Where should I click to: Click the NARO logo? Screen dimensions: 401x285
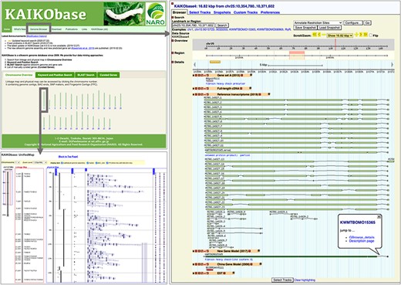(x=155, y=14)
